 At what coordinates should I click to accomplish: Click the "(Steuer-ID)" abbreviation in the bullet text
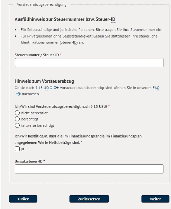69,43
